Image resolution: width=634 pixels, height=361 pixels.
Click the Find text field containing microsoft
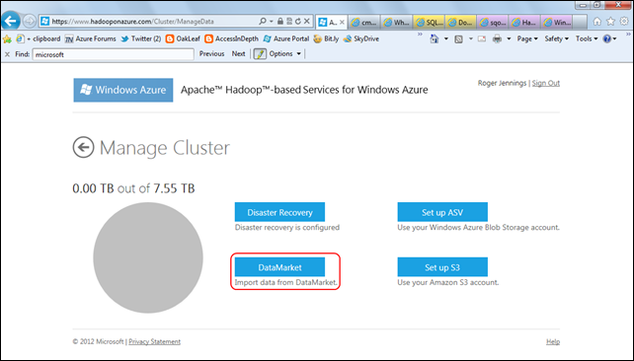pyautogui.click(x=113, y=54)
